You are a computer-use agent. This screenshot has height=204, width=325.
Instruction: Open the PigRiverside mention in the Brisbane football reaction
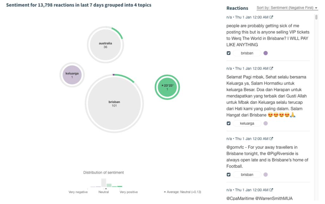pyautogui.click(x=280, y=154)
